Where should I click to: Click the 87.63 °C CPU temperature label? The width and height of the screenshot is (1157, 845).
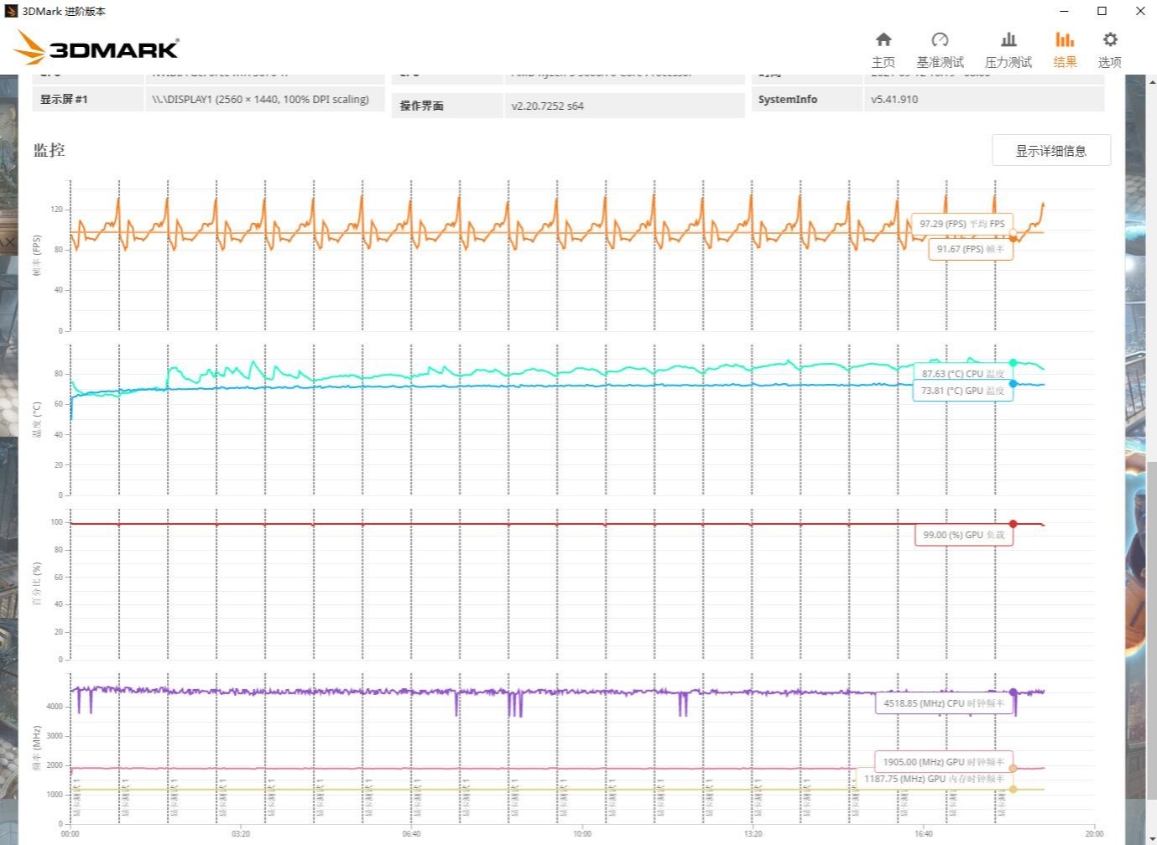pos(962,374)
